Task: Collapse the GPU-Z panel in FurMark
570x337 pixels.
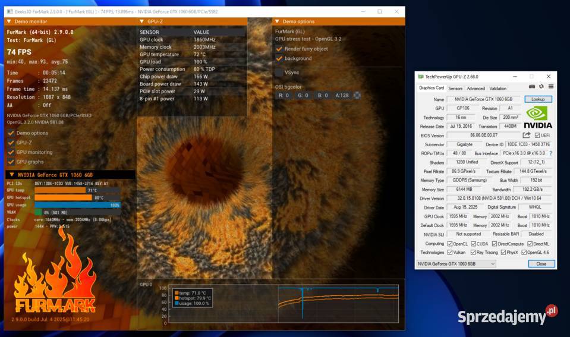Action: point(142,21)
